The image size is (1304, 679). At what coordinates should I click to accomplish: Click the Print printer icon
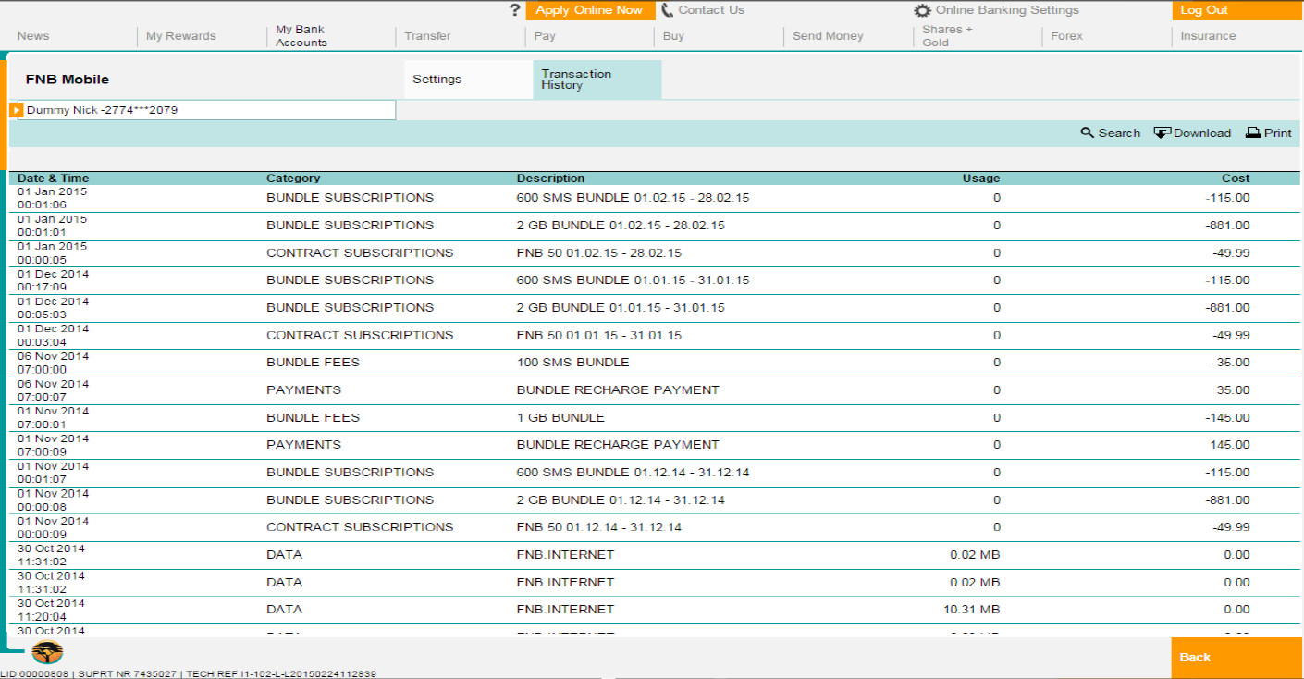click(x=1253, y=133)
